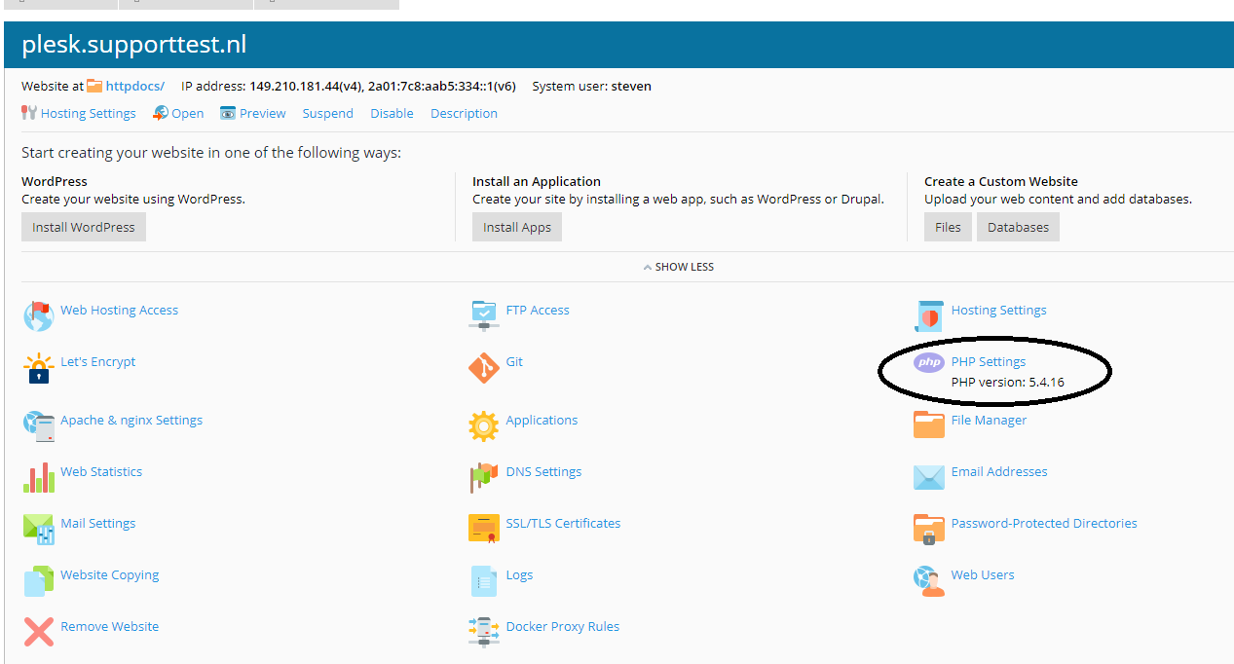
Task: Click the PHP version: 5.4.16 text
Action: [1007, 382]
